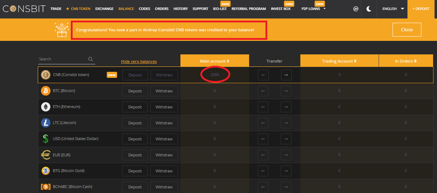Open the History page
The height and width of the screenshot is (193, 437).
click(180, 9)
